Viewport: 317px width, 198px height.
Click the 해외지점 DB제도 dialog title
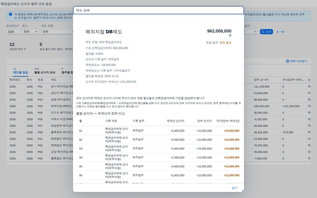coord(104,32)
